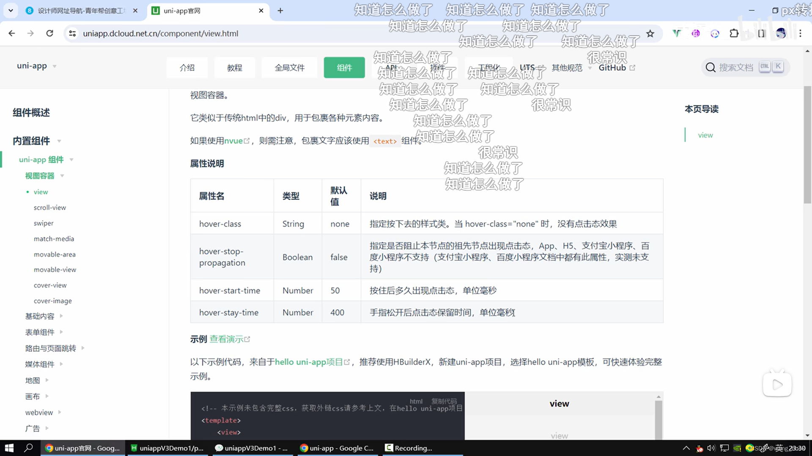Open 组件概述 in sidebar
This screenshot has height=456, width=812.
[x=31, y=112]
